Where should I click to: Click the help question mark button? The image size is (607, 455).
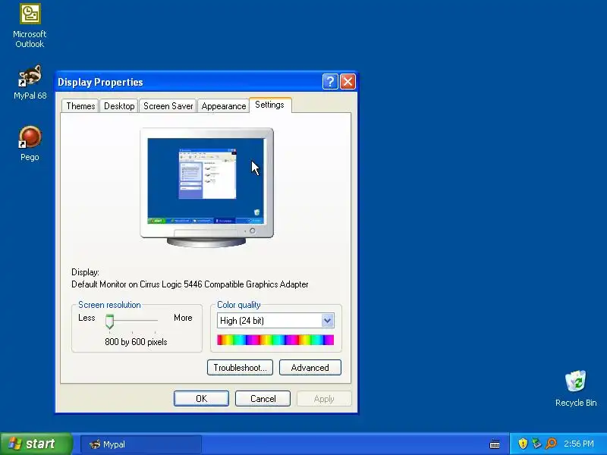330,82
